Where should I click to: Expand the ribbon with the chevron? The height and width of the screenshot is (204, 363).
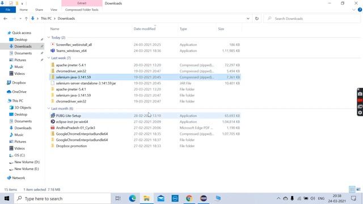[x=354, y=10]
